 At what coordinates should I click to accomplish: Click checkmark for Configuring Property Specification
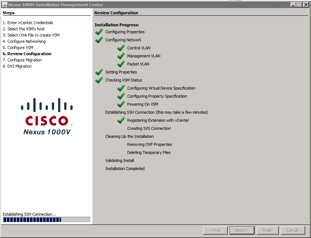tap(121, 96)
